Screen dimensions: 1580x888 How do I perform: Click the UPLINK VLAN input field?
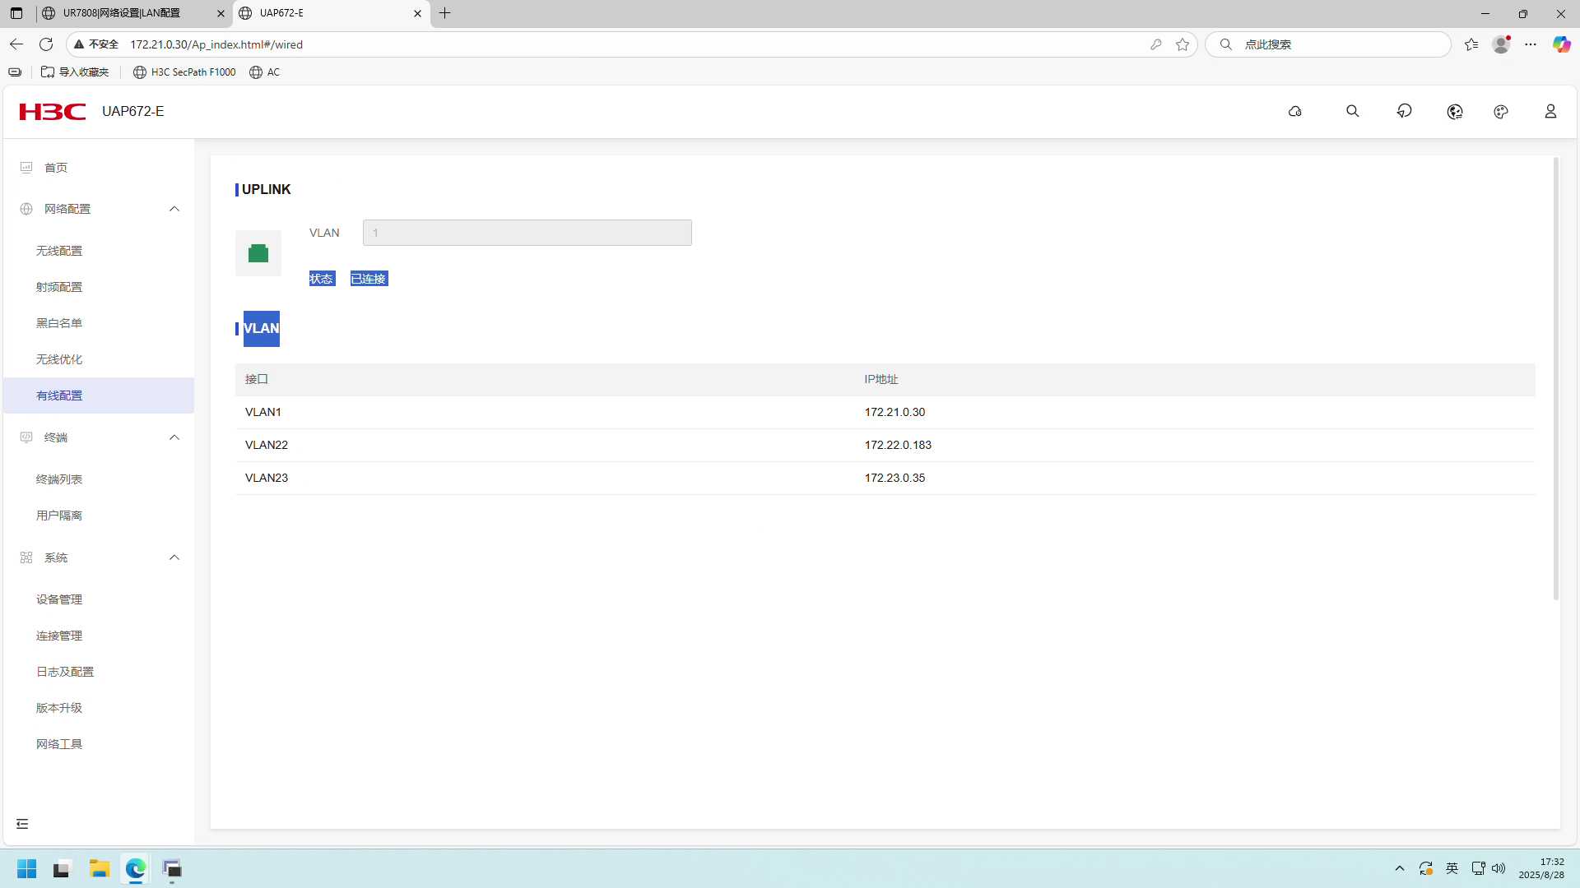click(527, 233)
